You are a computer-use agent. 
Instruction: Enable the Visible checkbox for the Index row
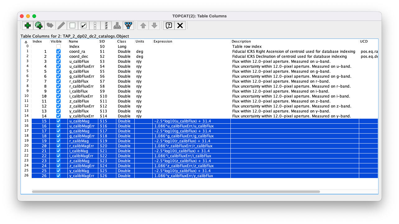58,46
